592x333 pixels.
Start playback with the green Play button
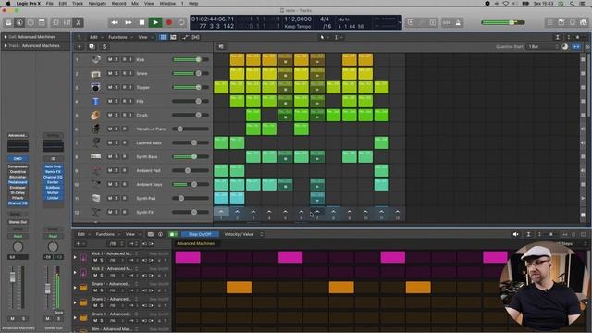[155, 22]
